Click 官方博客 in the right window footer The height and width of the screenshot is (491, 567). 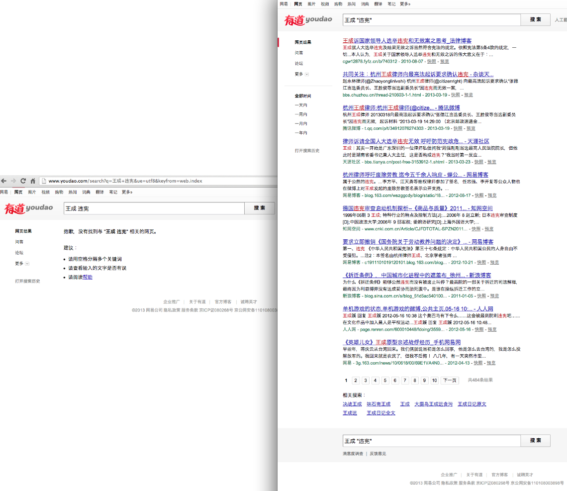[x=500, y=475]
